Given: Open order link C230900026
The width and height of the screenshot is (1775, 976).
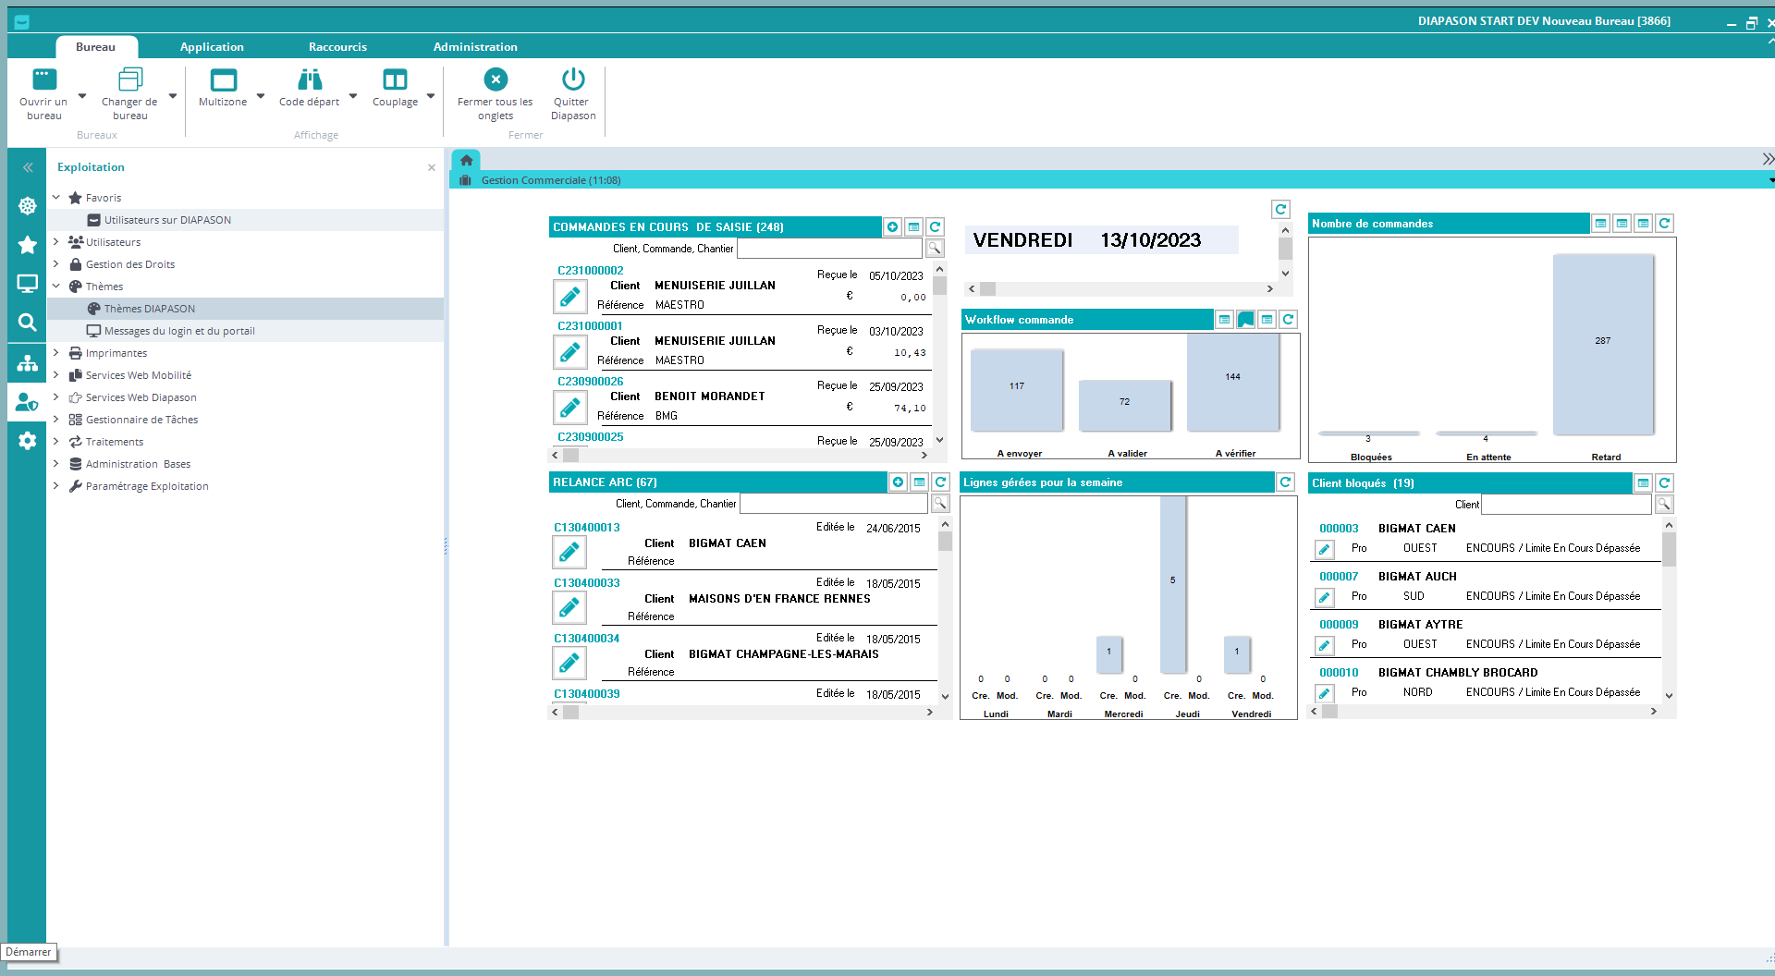Looking at the screenshot, I should [x=590, y=382].
